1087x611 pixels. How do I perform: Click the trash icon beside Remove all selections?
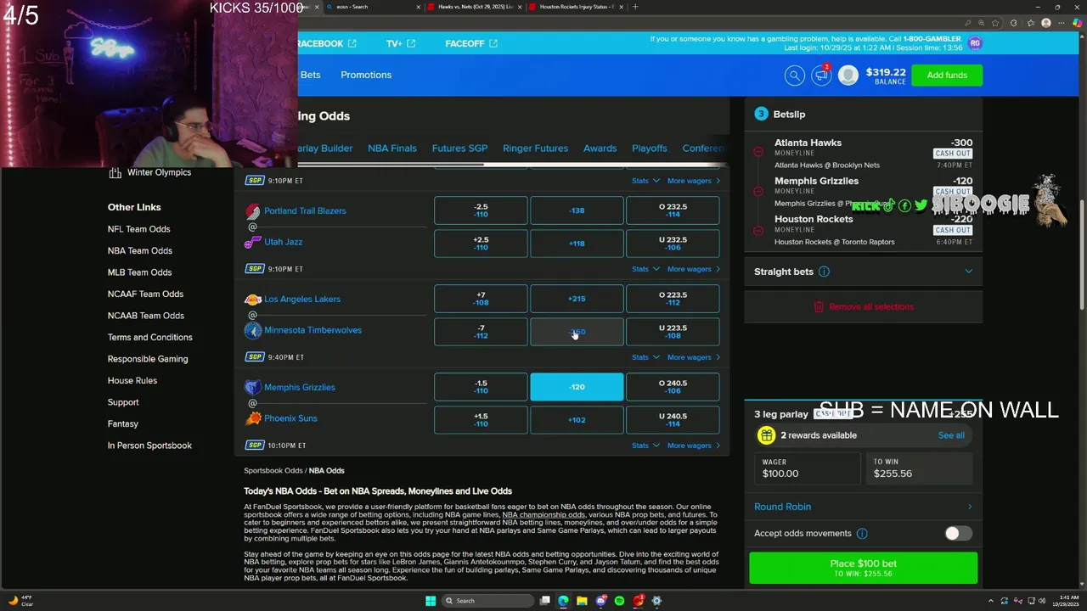(x=819, y=306)
